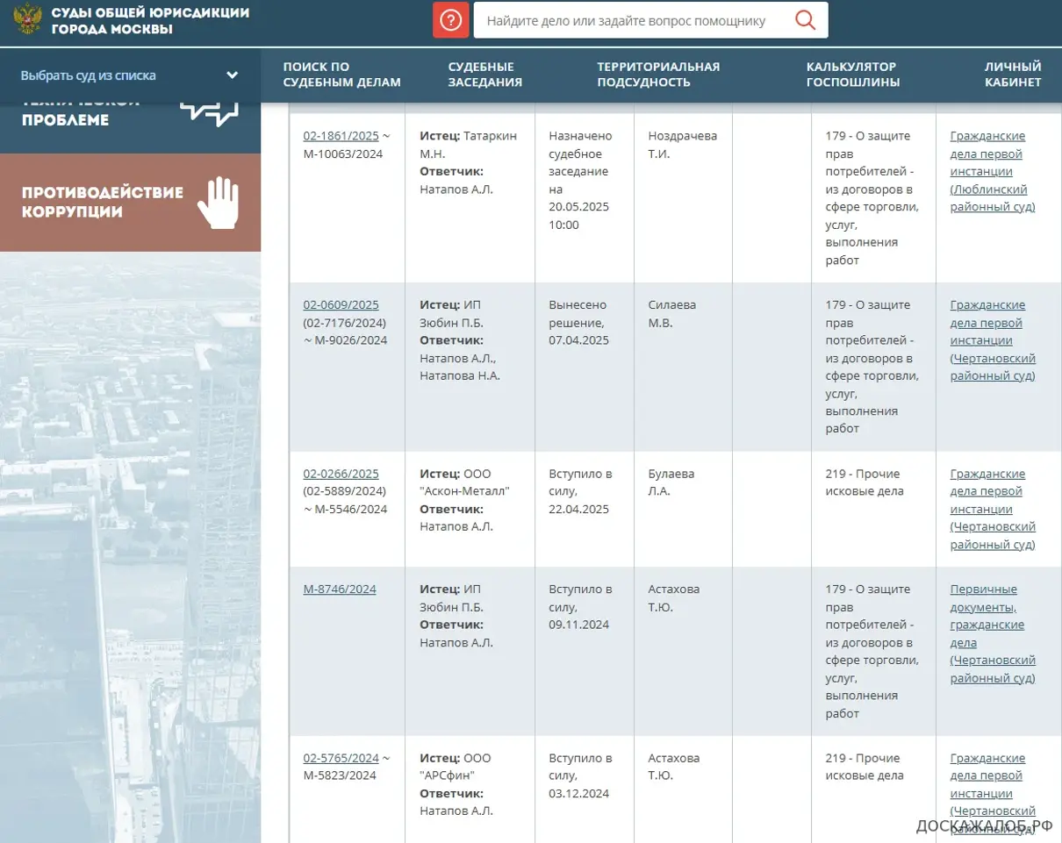The width and height of the screenshot is (1062, 843).
Task: Open case link 02-5765/2024
Action: [x=341, y=758]
